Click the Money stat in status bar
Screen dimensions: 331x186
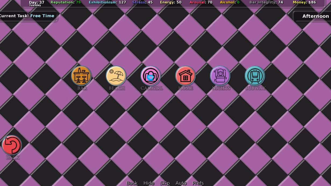click(x=304, y=2)
